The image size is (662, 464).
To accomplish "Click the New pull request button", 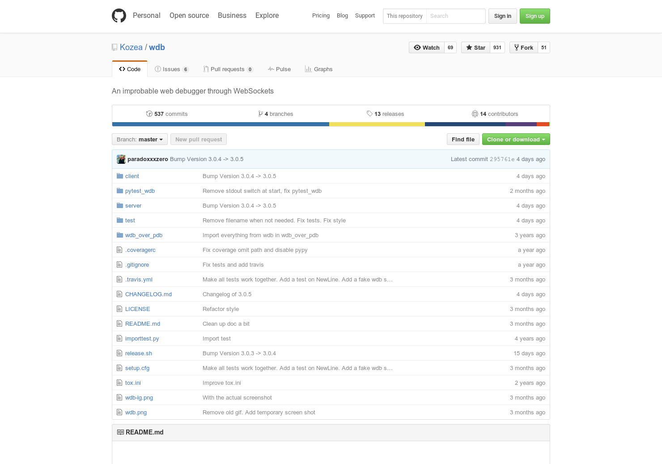I will pyautogui.click(x=199, y=139).
